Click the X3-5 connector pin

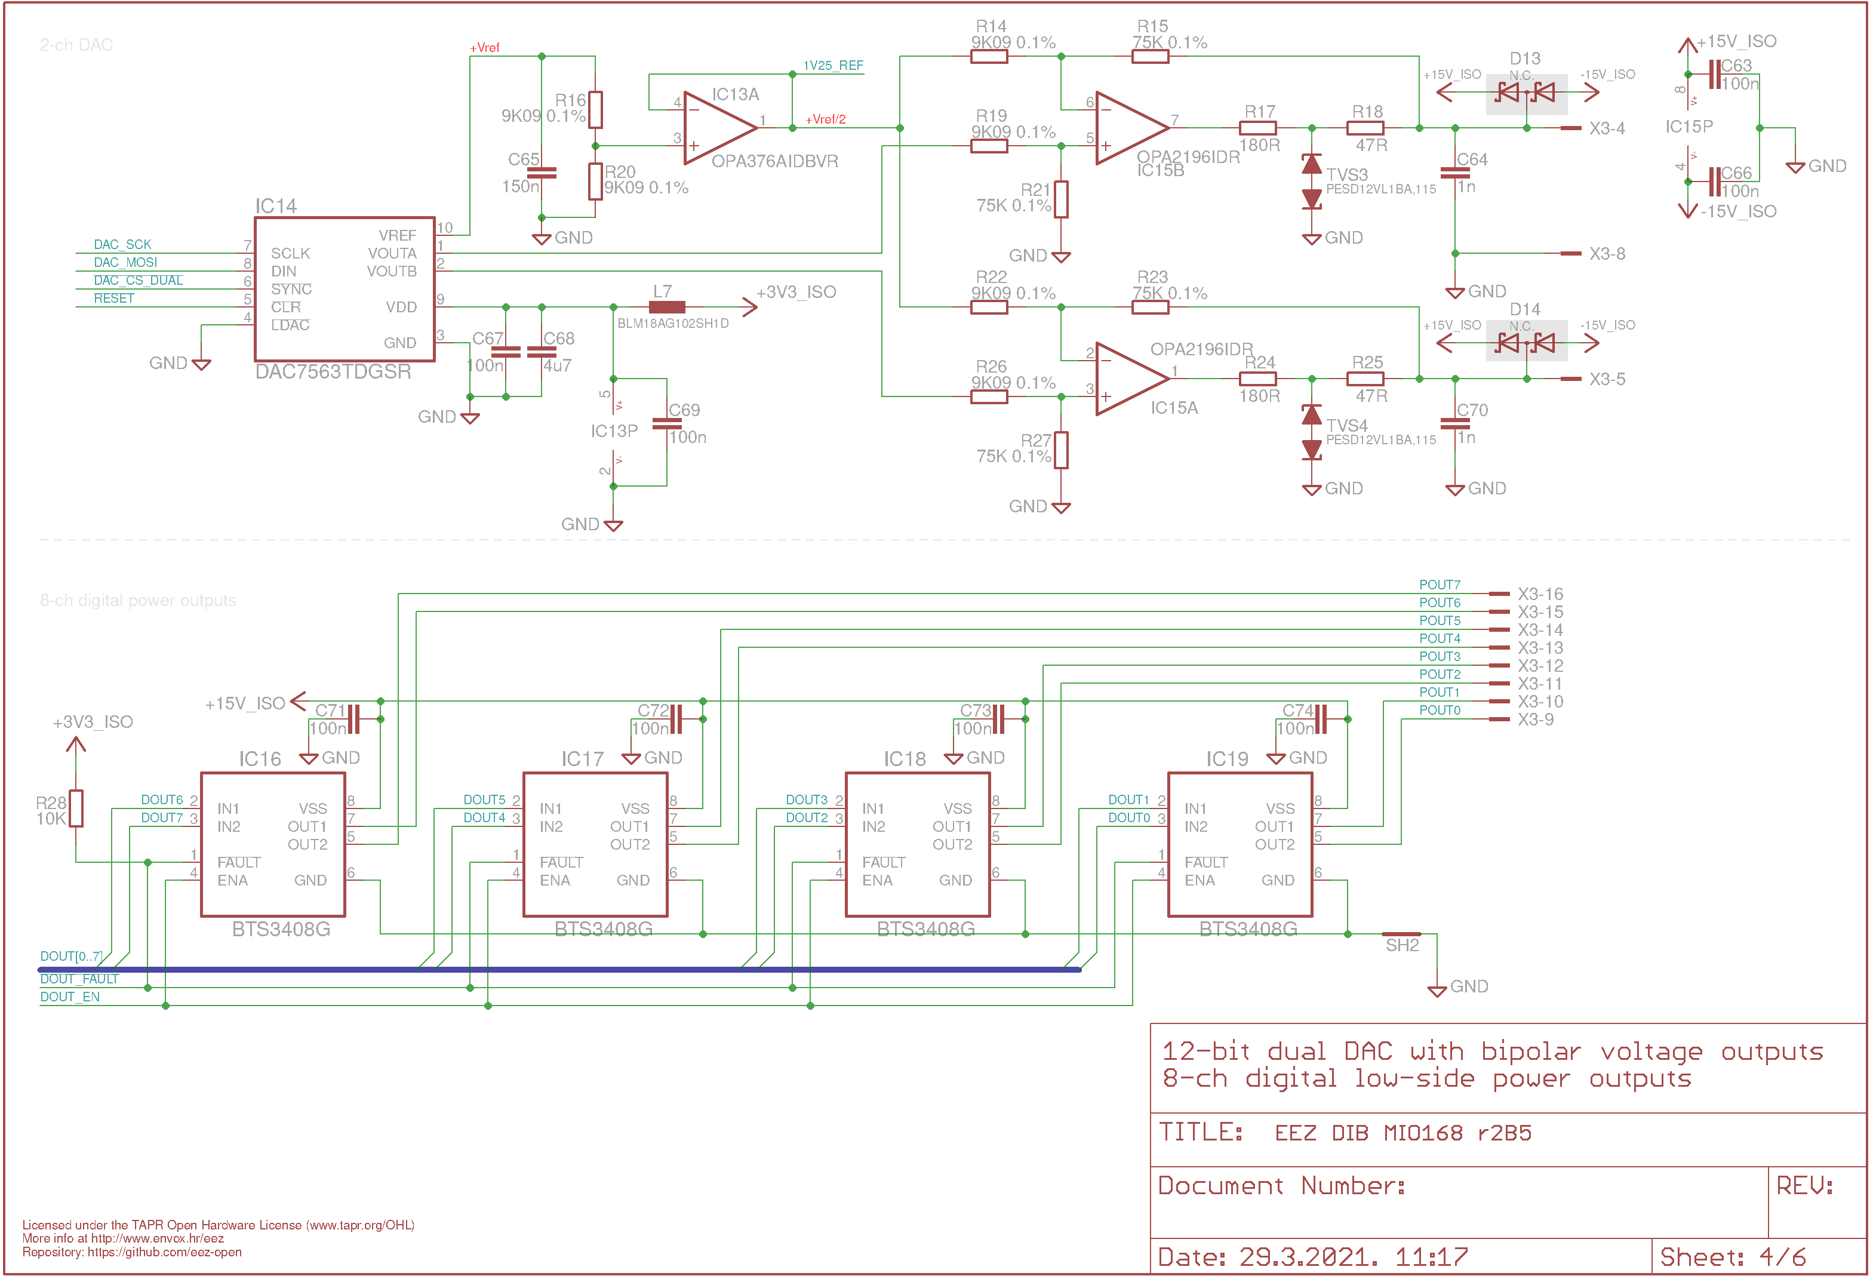pyautogui.click(x=1571, y=379)
